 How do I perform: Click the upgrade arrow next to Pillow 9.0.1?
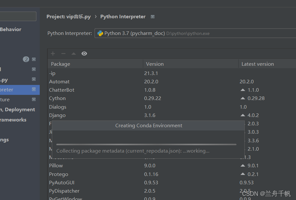coord(243,166)
